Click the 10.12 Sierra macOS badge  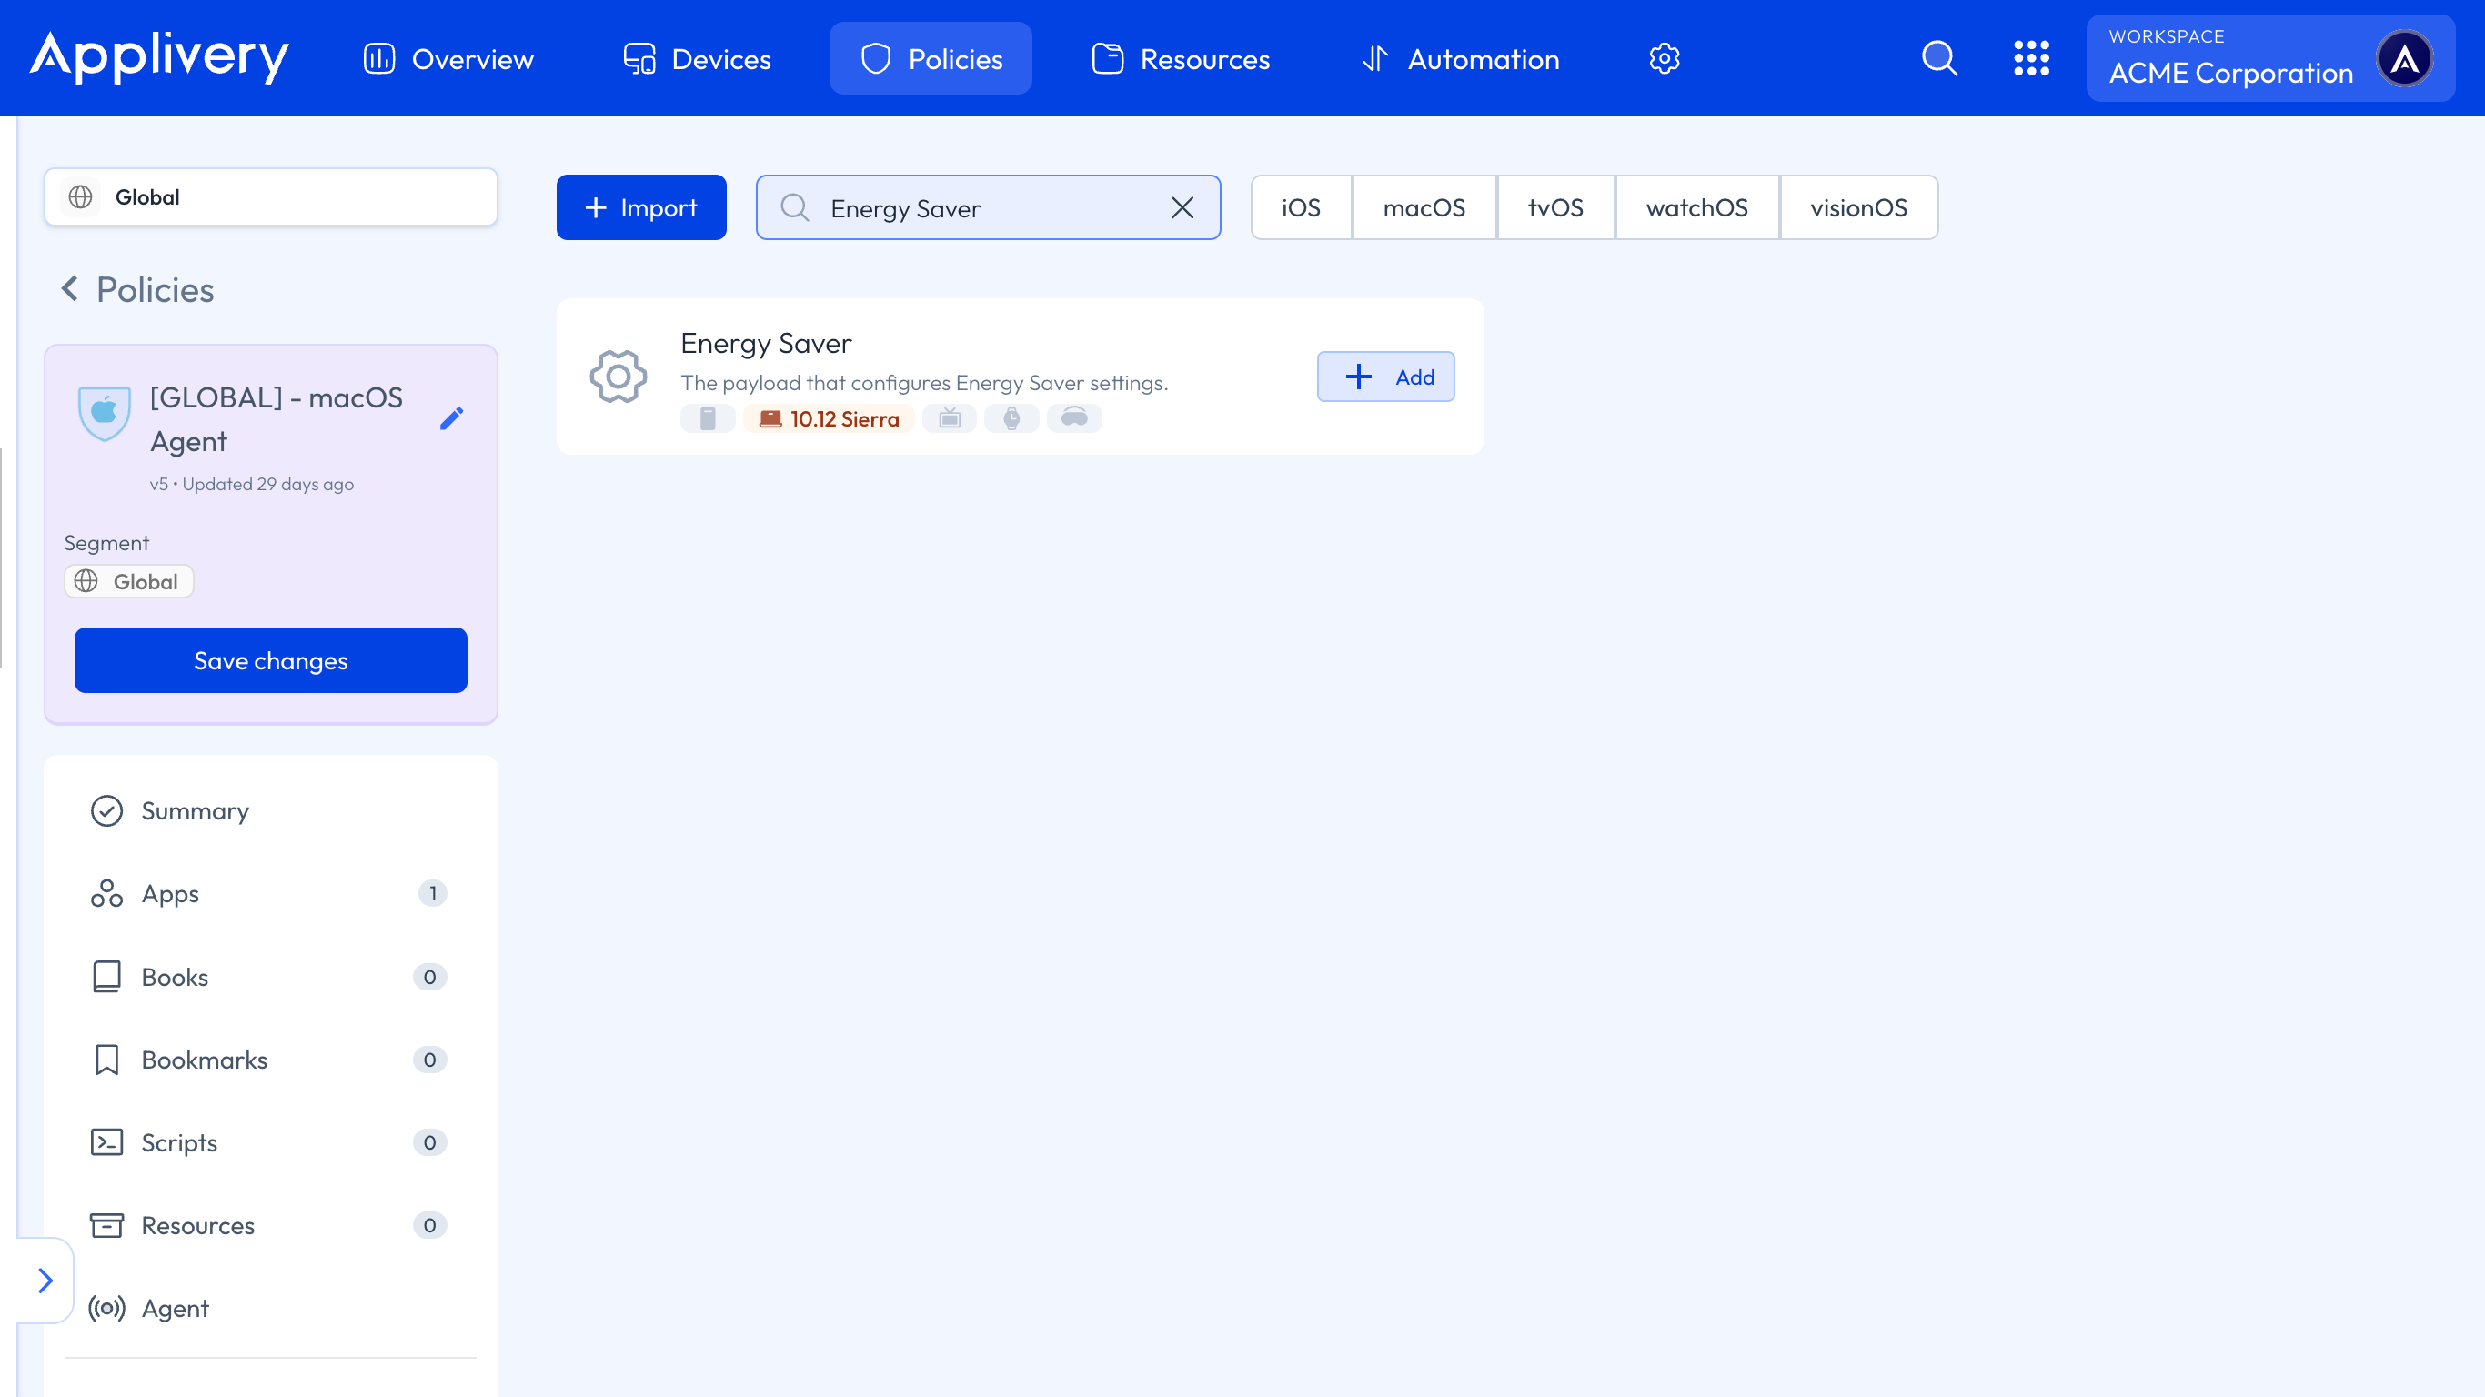829,418
